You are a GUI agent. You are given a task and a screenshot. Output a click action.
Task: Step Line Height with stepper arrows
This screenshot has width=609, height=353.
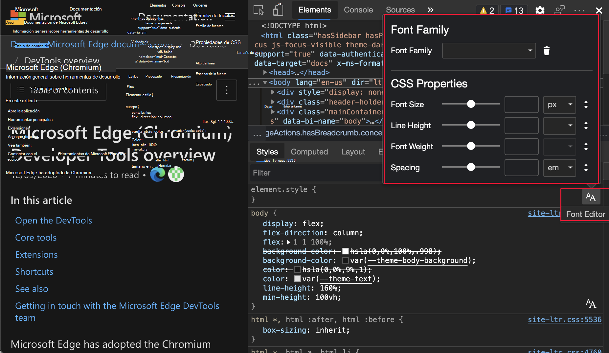586,126
